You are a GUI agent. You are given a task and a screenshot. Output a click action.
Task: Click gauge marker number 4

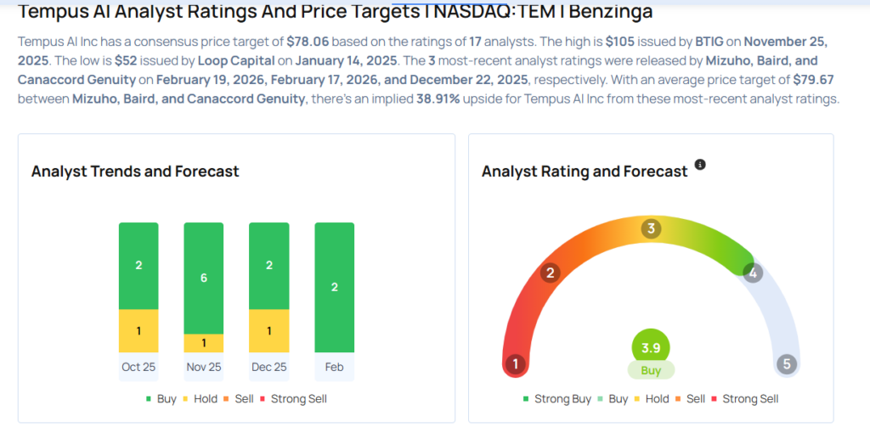pyautogui.click(x=751, y=273)
